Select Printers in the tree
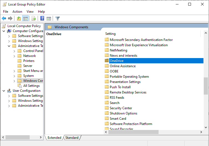Viewport: 209px width, 146px height. [29, 61]
